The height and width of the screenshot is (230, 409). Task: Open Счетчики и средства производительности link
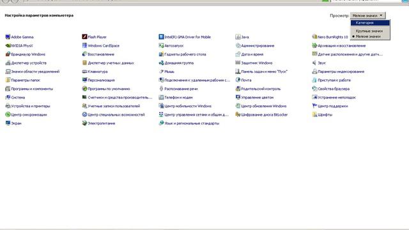[120, 97]
